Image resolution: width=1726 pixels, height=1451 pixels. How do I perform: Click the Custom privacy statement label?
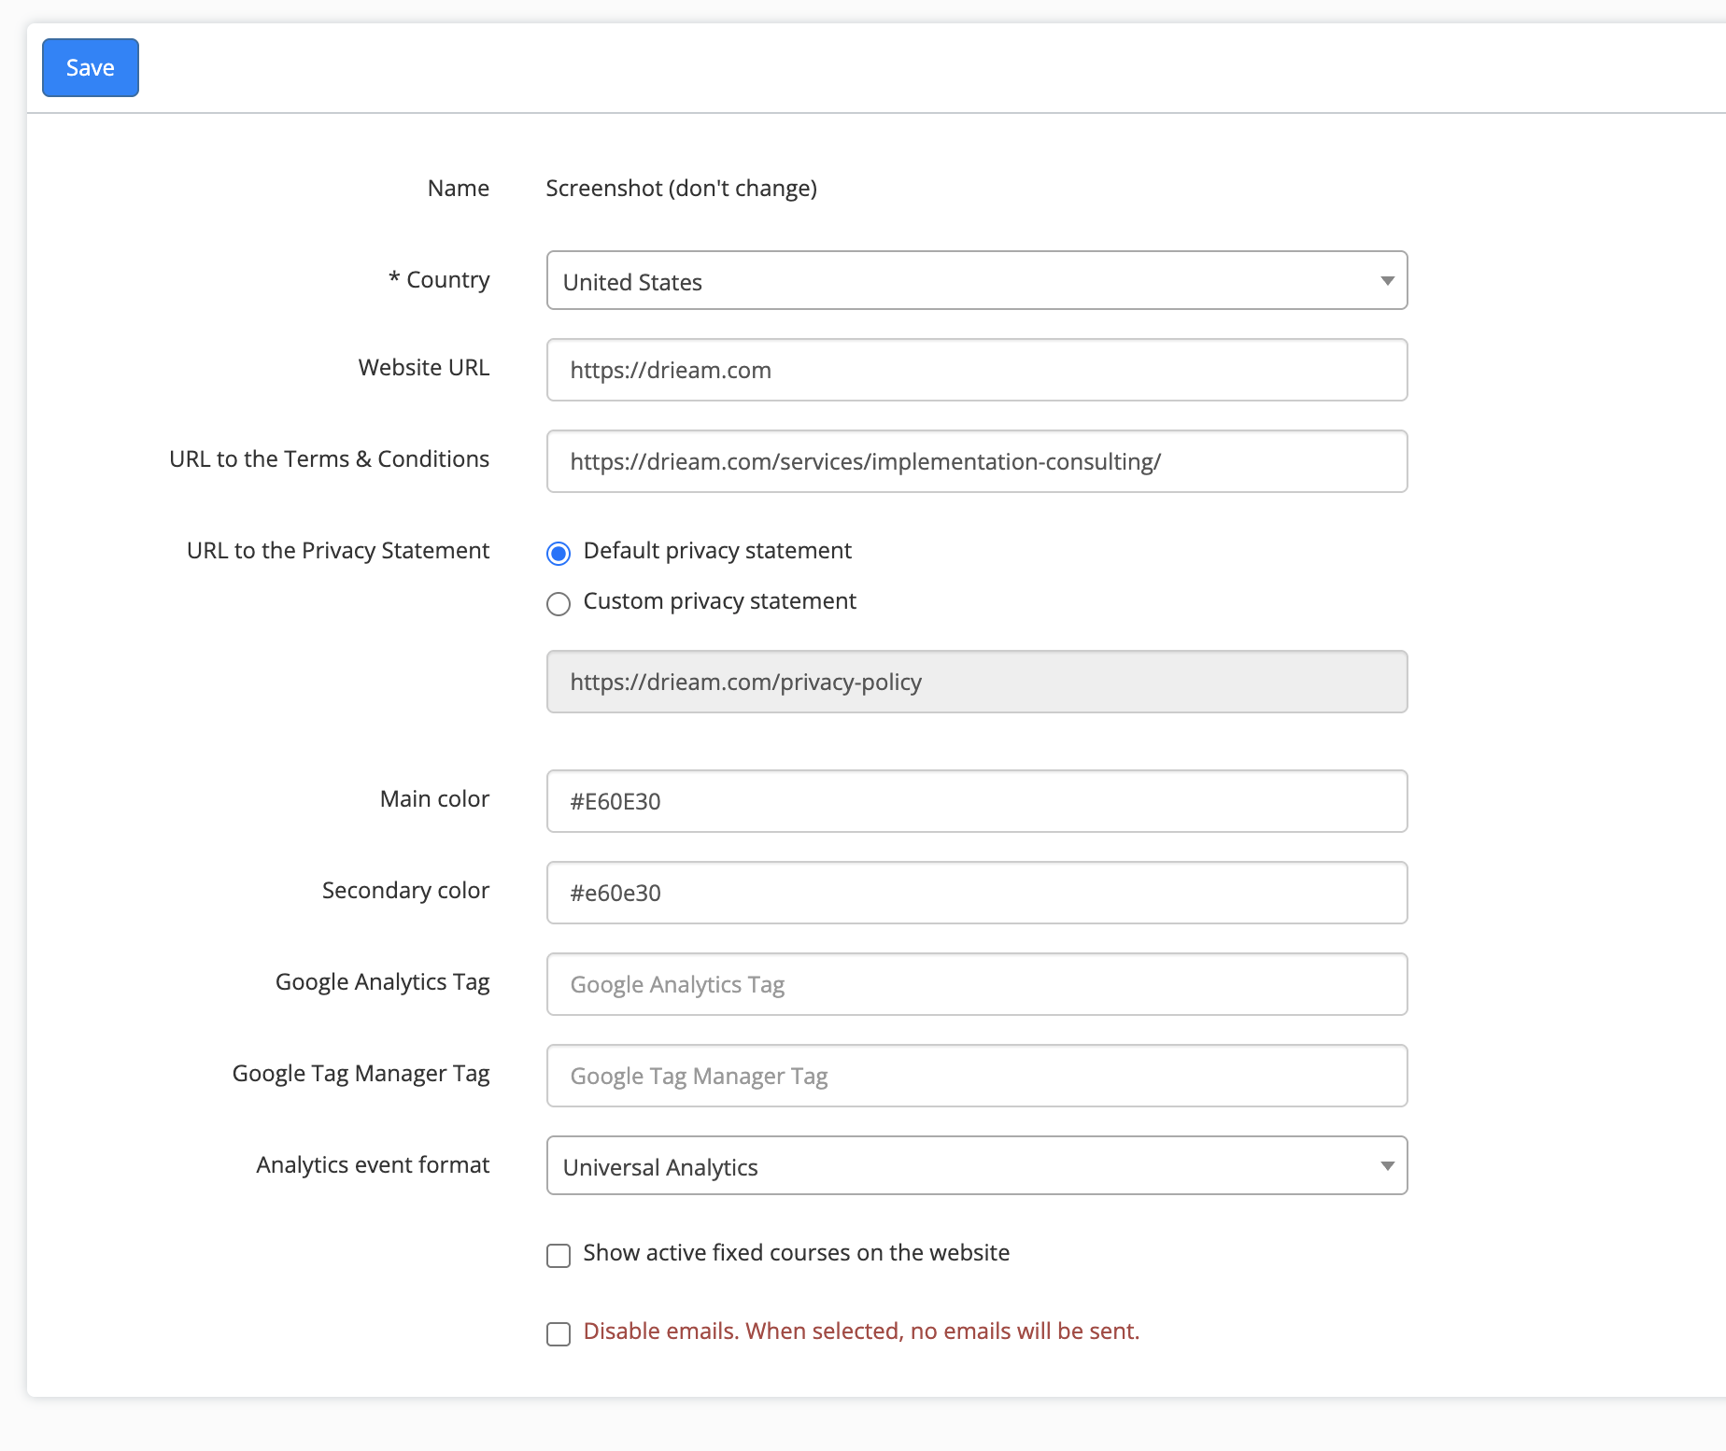(719, 601)
